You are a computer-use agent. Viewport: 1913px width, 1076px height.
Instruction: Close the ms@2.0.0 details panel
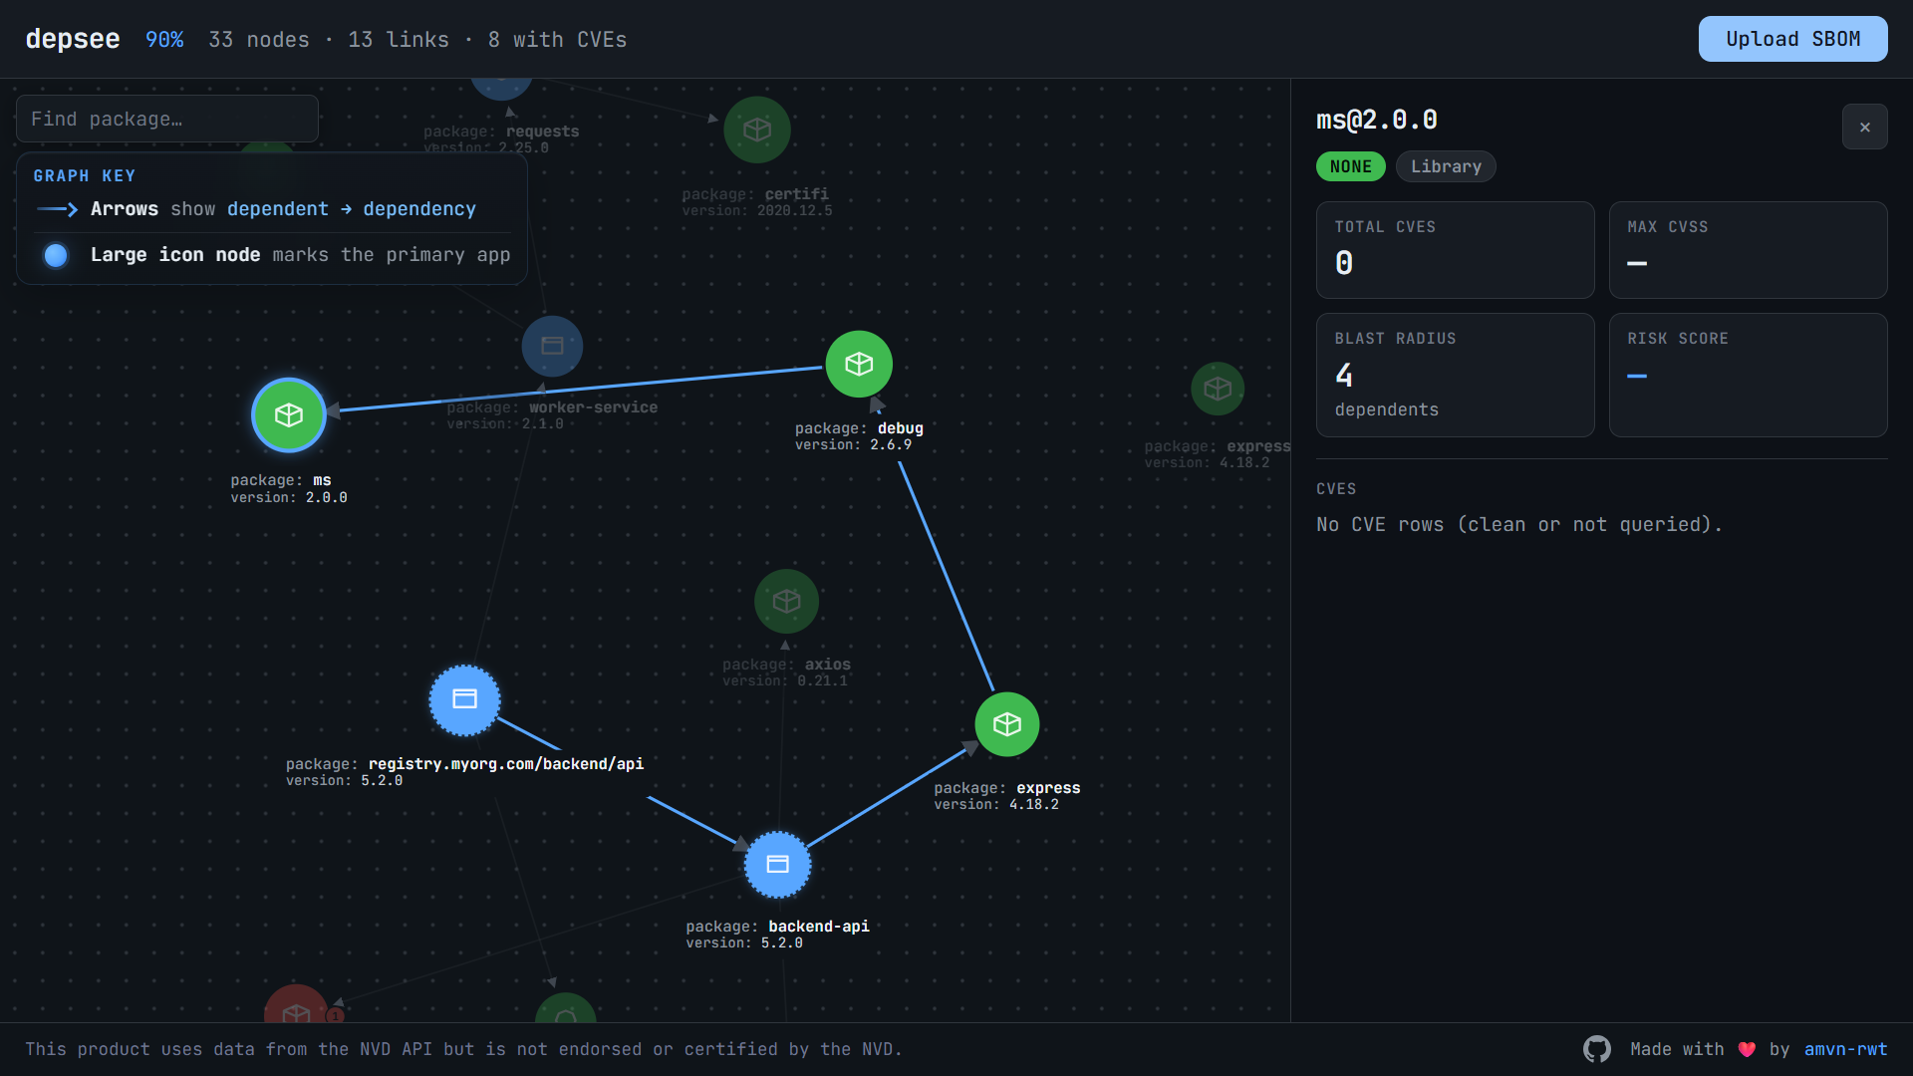pos(1864,127)
